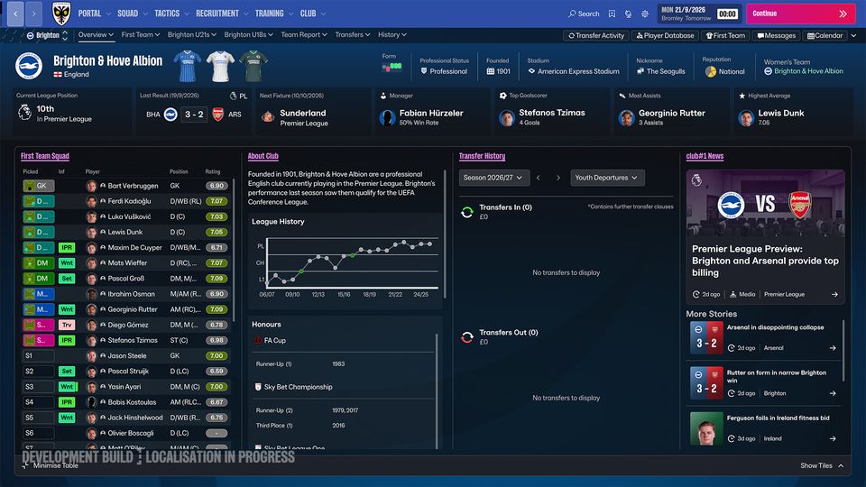This screenshot has width=866, height=487.
Task: Expand the First Team dropdown tab
Action: [x=141, y=35]
